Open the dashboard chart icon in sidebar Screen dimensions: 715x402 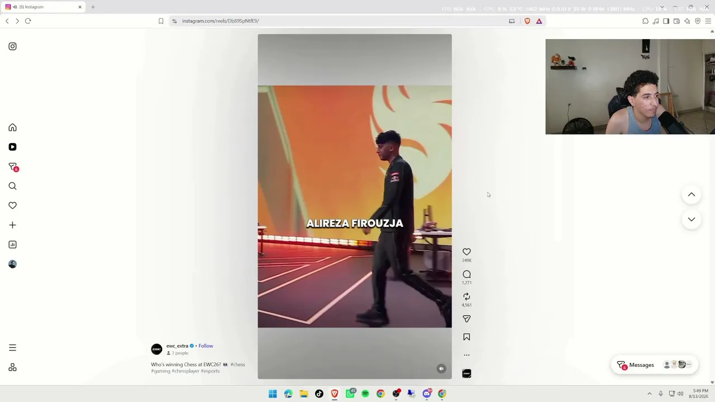click(x=12, y=245)
